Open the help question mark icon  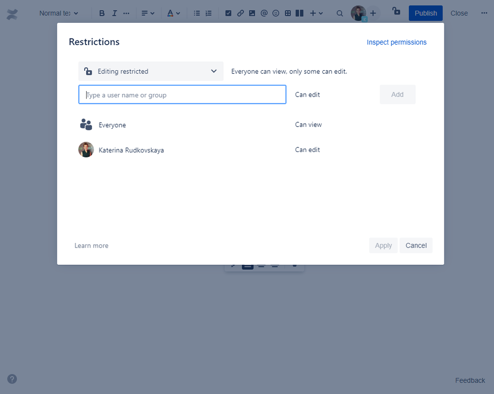[12, 379]
